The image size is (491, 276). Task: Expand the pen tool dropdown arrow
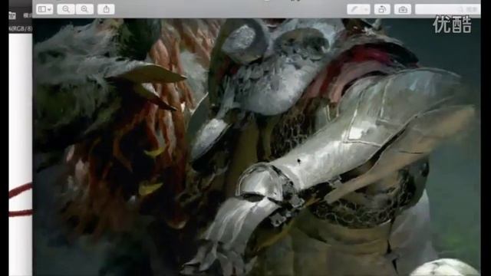pos(366,9)
